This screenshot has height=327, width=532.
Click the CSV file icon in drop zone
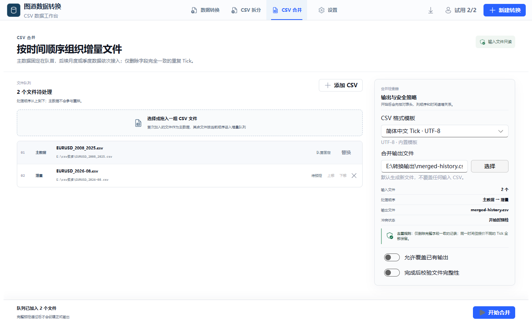tap(138, 123)
